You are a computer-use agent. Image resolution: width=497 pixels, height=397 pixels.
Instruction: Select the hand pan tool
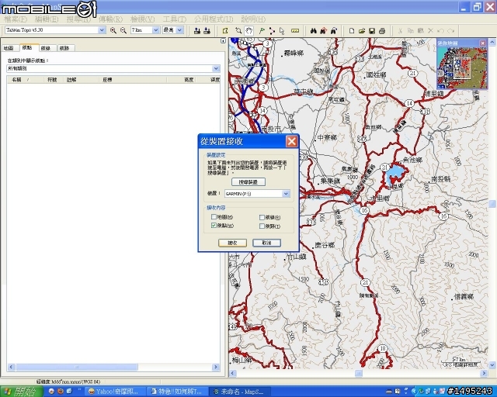pos(248,31)
